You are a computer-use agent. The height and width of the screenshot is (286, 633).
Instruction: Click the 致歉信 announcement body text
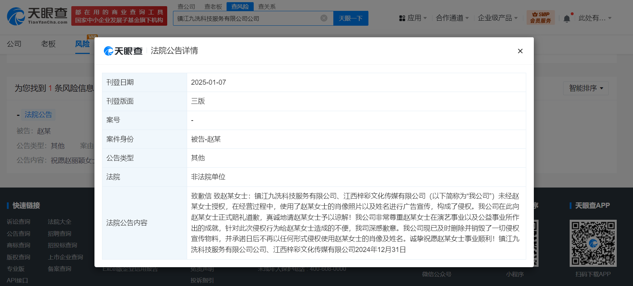coord(355,223)
